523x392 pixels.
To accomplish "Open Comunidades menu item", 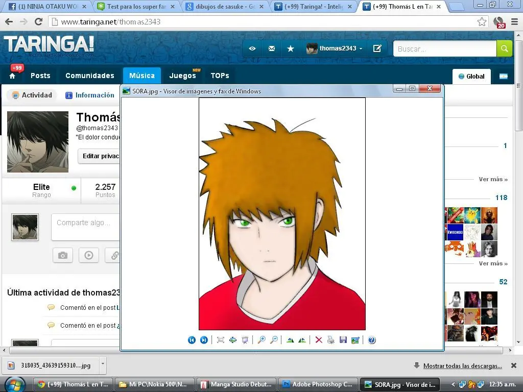I will pos(90,76).
